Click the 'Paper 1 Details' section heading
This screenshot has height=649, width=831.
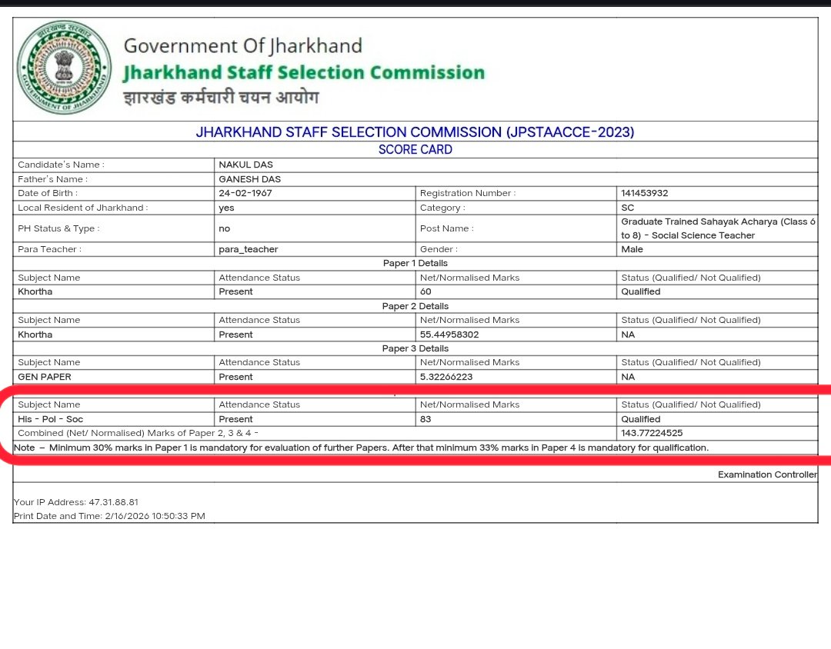coord(415,263)
